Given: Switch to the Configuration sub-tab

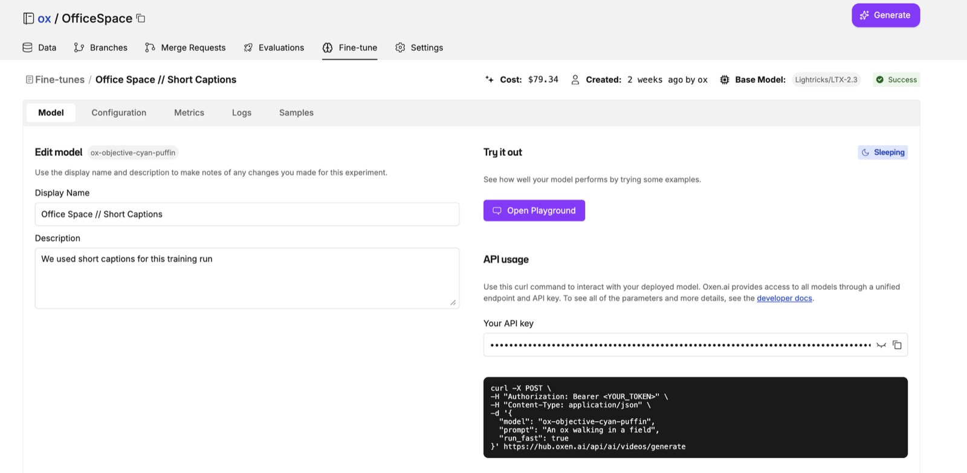Looking at the screenshot, I should (119, 112).
